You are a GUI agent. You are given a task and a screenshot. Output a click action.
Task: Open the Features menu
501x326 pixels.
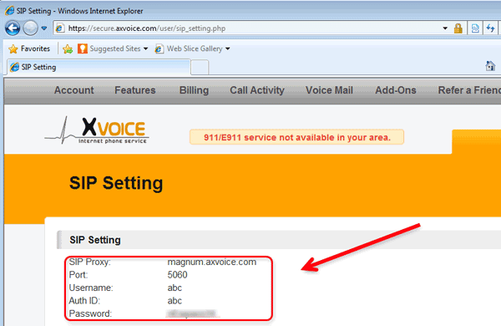pyautogui.click(x=134, y=90)
